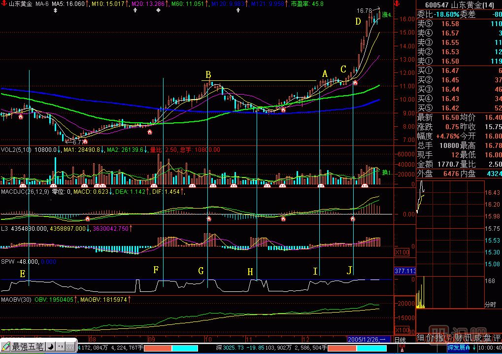The height and width of the screenshot is (354, 502).
Task: Toggle the moon half/full-width icon on IME bar
Action: (51, 347)
